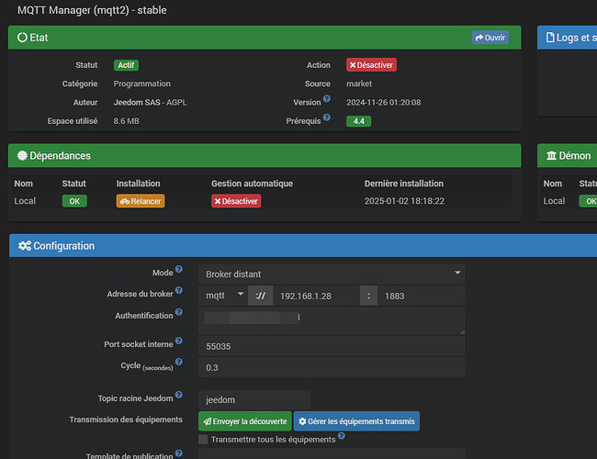Image resolution: width=597 pixels, height=459 pixels.
Task: Click Envoyer la découverte button
Action: pyautogui.click(x=245, y=421)
